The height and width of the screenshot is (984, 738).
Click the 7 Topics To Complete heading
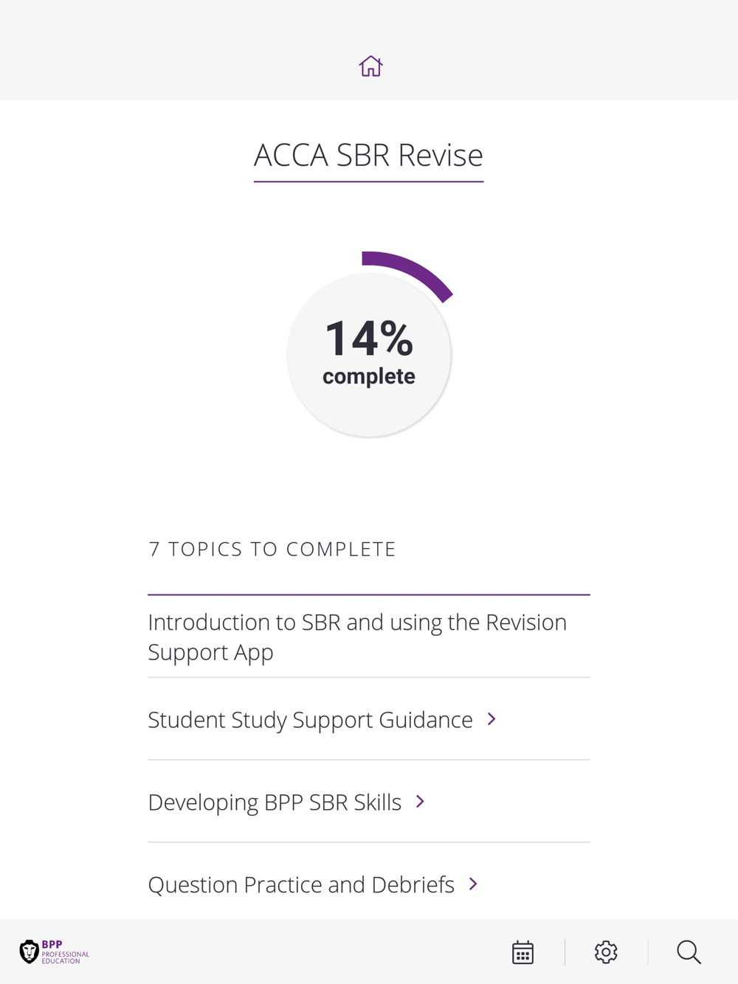pos(272,550)
